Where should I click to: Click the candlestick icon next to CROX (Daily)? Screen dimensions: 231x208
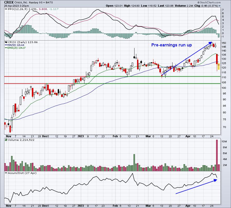point(6,42)
